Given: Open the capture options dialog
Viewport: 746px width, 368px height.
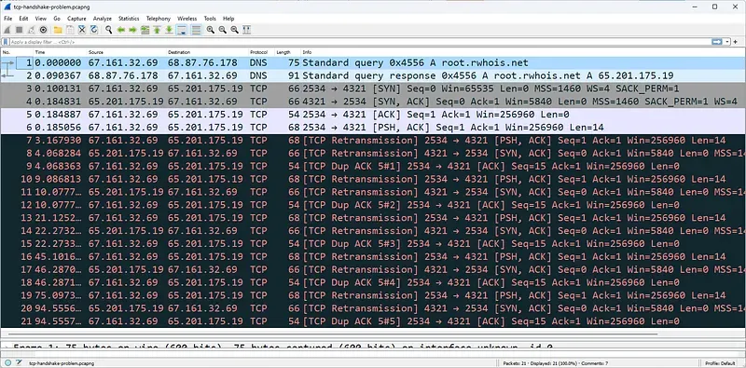Looking at the screenshot, I should (43, 30).
